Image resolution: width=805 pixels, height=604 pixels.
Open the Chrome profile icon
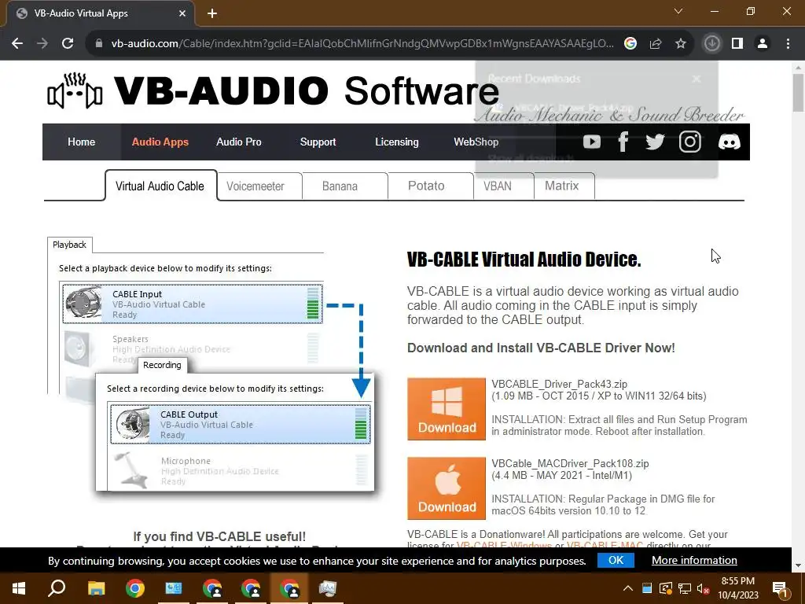click(763, 44)
